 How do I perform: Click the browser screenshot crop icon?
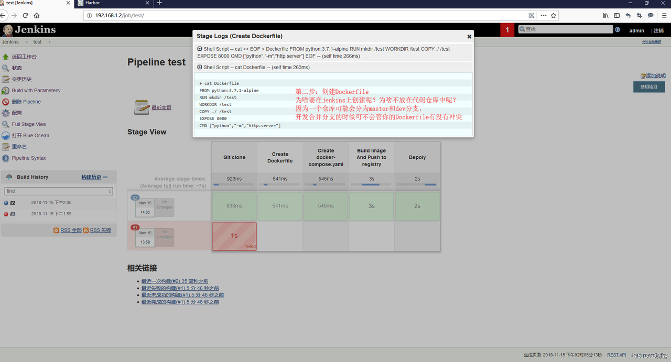639,16
